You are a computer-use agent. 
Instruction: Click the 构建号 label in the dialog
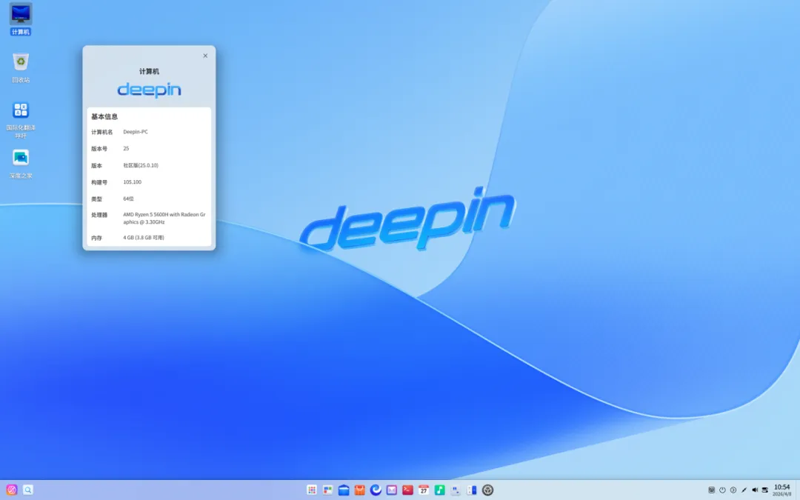click(x=99, y=182)
